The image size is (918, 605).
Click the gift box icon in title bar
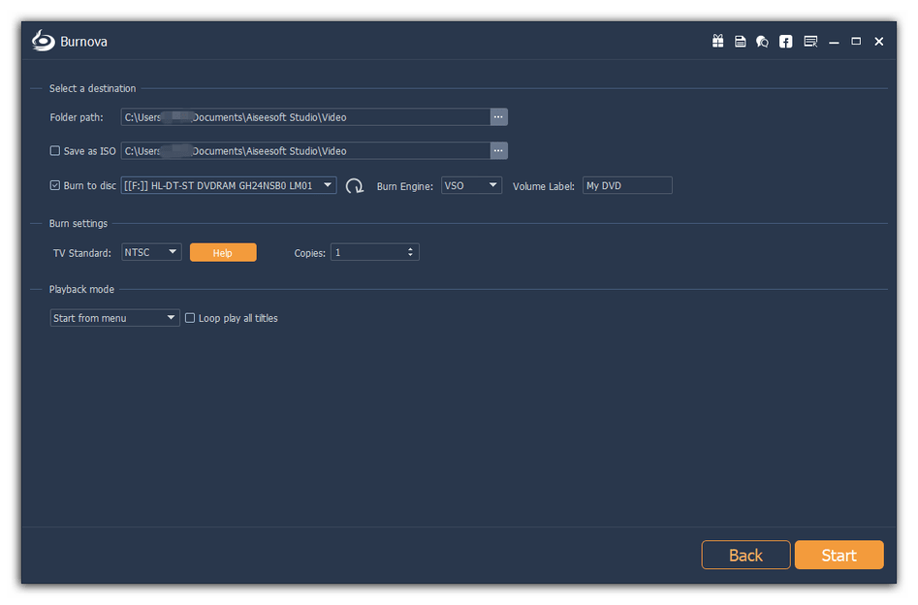point(717,42)
